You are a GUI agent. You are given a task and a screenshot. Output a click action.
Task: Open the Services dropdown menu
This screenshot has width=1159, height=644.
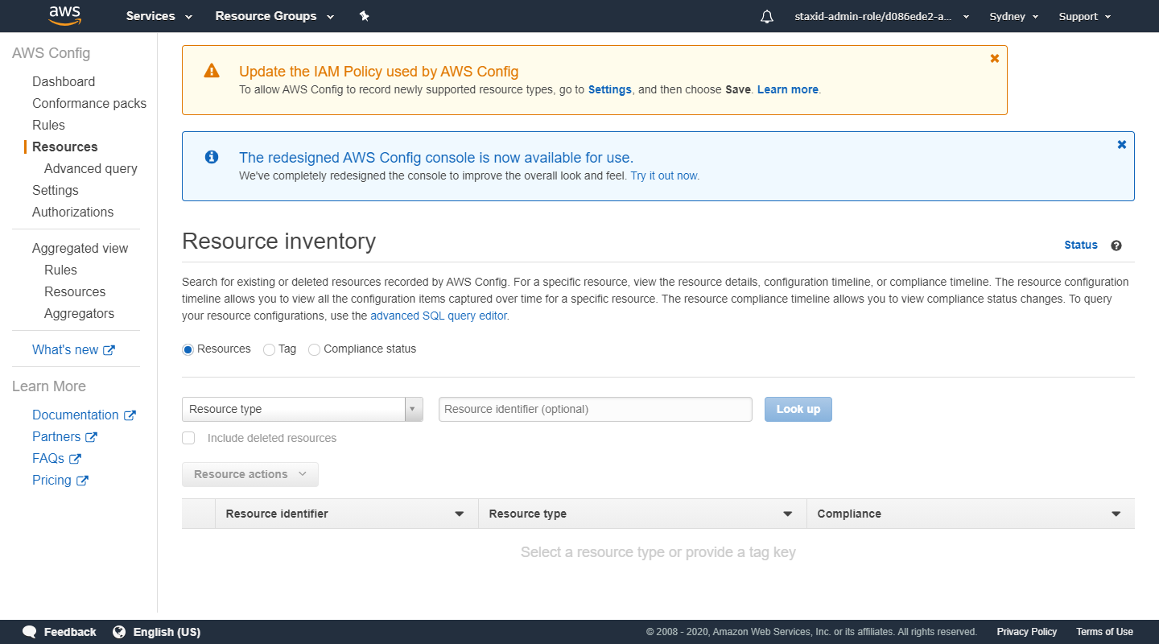click(x=159, y=16)
